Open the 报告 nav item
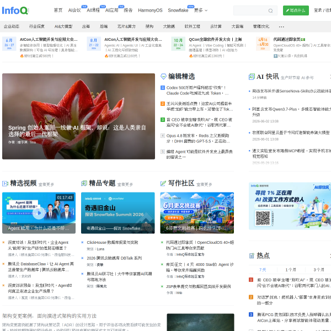The height and width of the screenshot is (331, 331). tap(128, 10)
